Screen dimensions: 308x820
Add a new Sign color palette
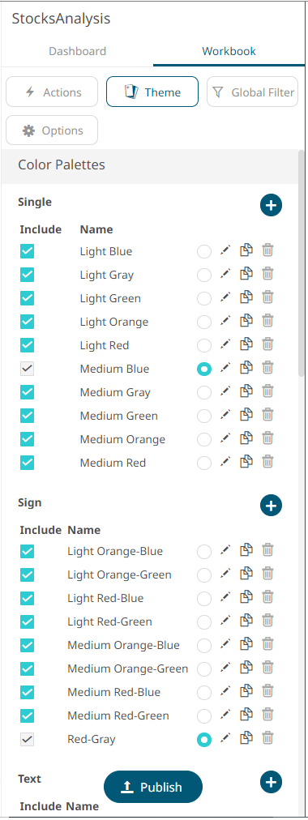[x=271, y=505]
